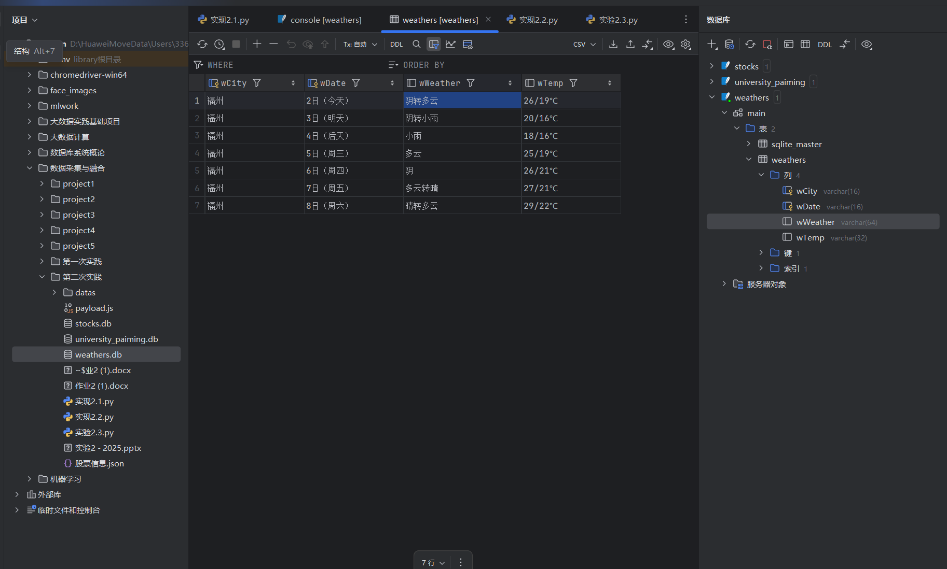Viewport: 947px width, 569px height.
Task: Open the CSV export format dropdown
Action: (584, 45)
